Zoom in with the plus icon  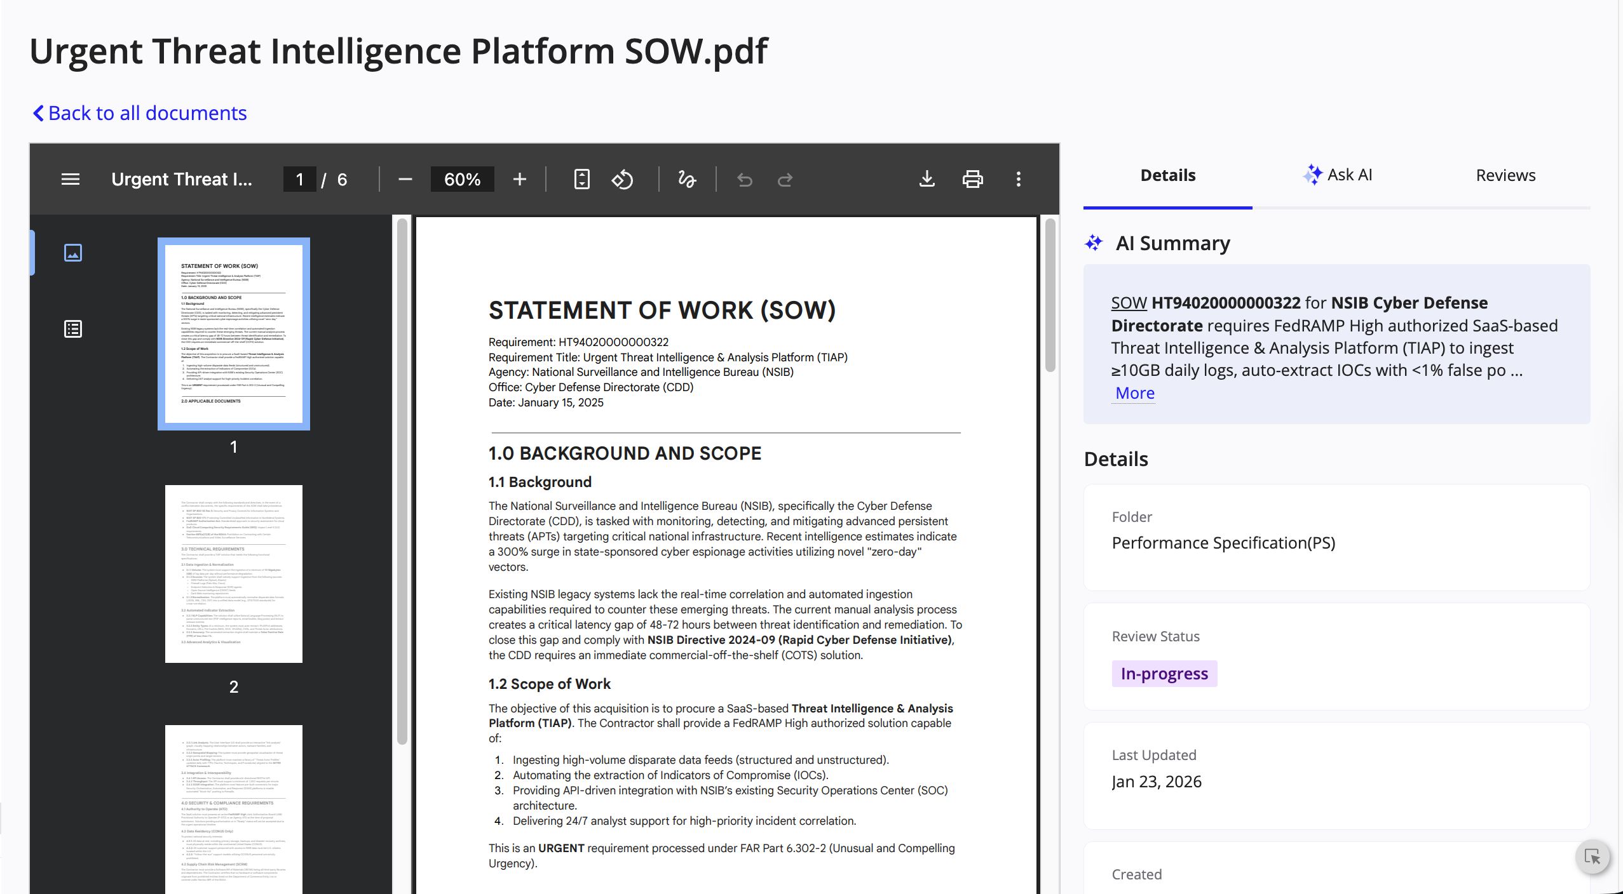point(520,179)
